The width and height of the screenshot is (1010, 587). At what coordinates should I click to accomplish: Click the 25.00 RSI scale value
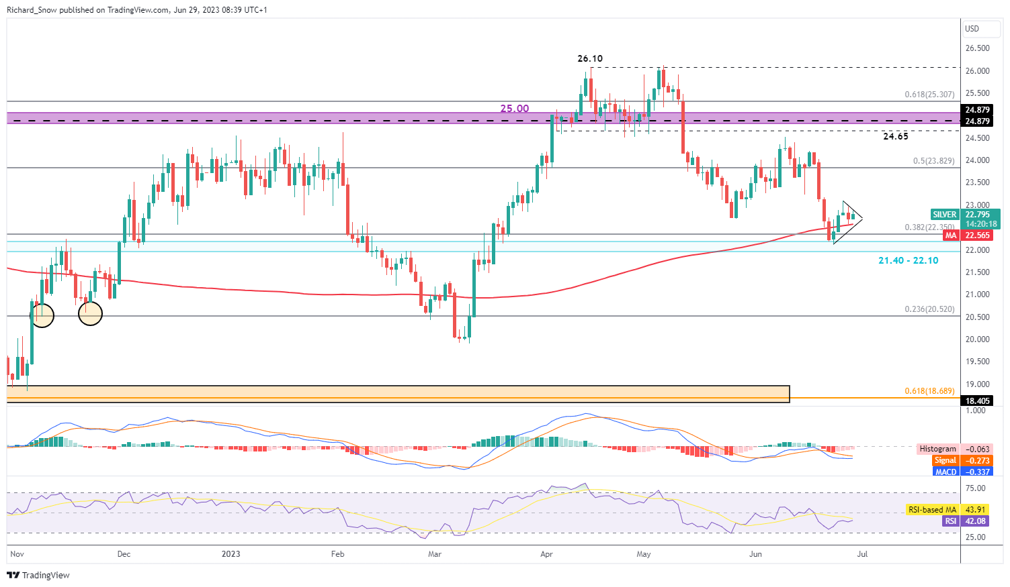975,537
